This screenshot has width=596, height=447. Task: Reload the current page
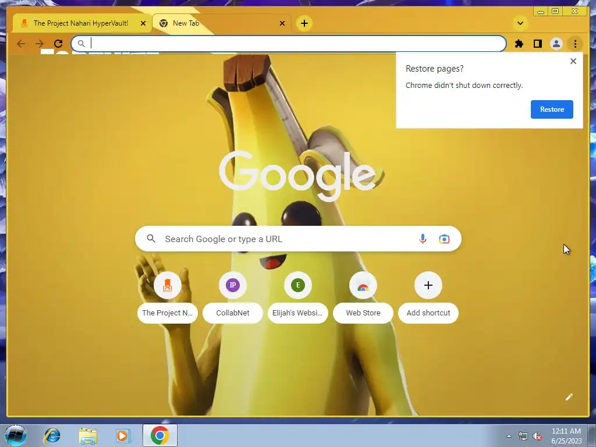[x=58, y=44]
